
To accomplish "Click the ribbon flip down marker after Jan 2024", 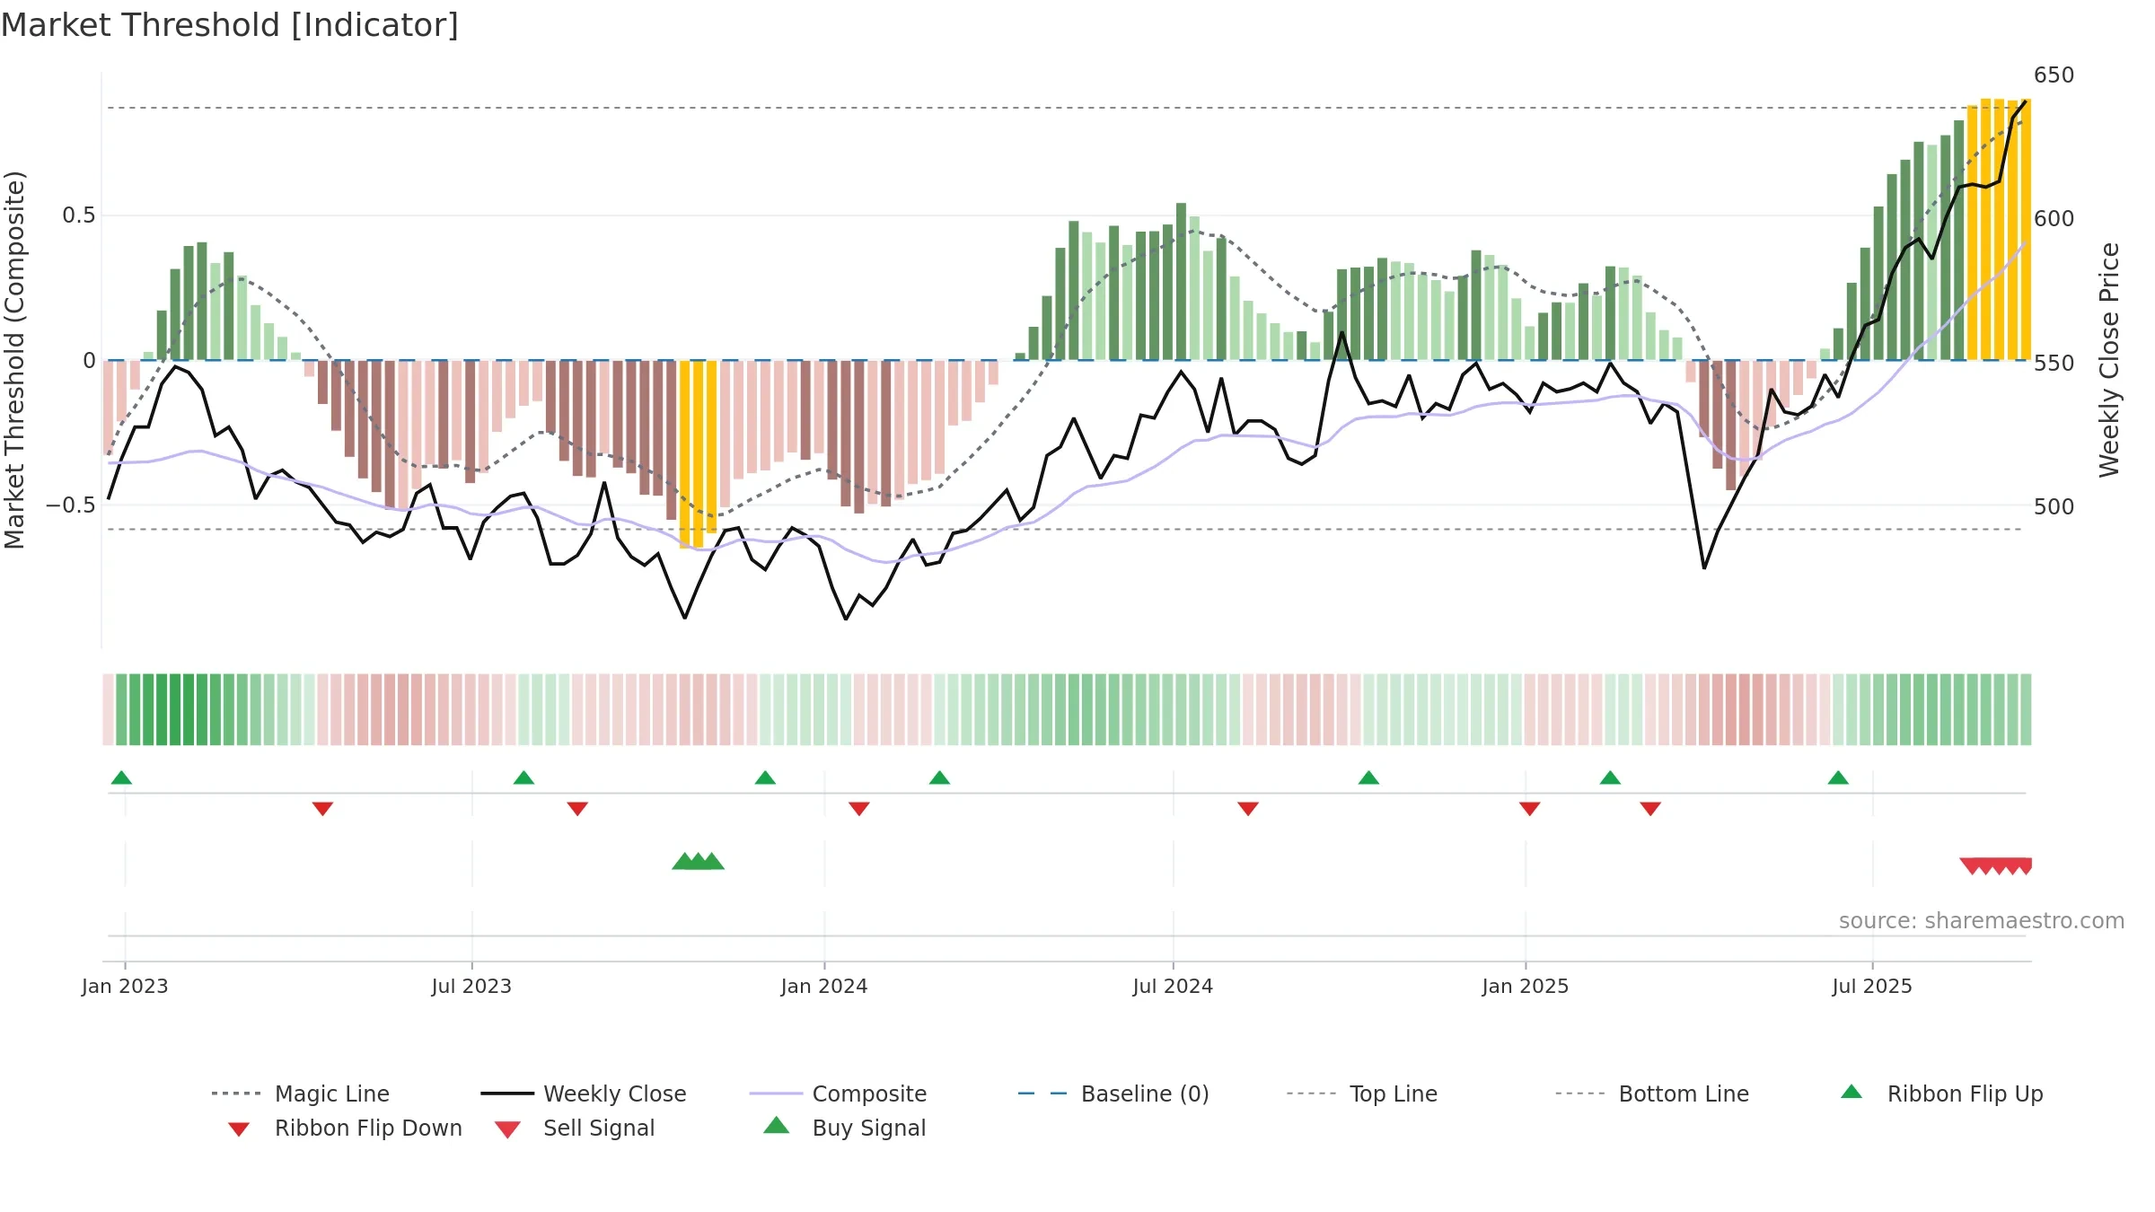I will pos(859,809).
